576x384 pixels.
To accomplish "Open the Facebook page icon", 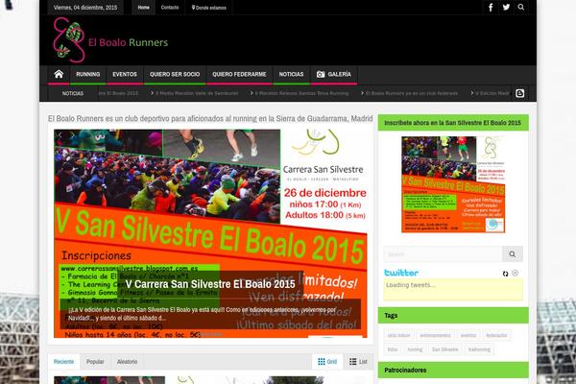I will [x=491, y=7].
